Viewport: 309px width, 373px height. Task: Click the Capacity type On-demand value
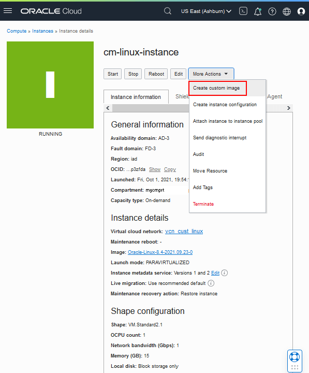click(x=158, y=200)
